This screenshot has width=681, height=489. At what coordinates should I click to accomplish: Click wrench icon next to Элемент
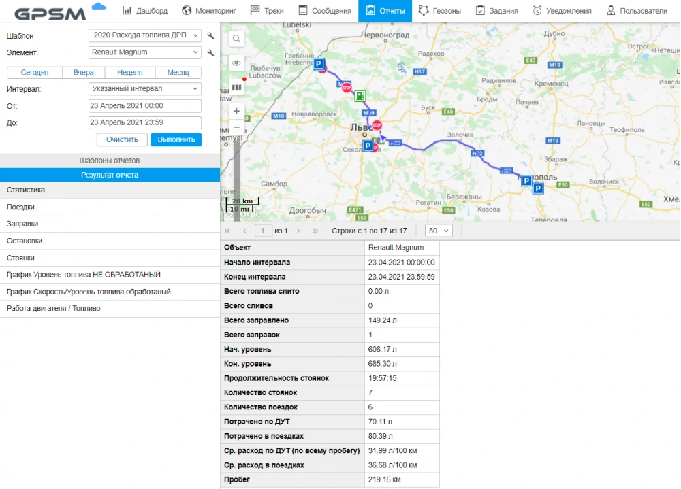coord(210,52)
